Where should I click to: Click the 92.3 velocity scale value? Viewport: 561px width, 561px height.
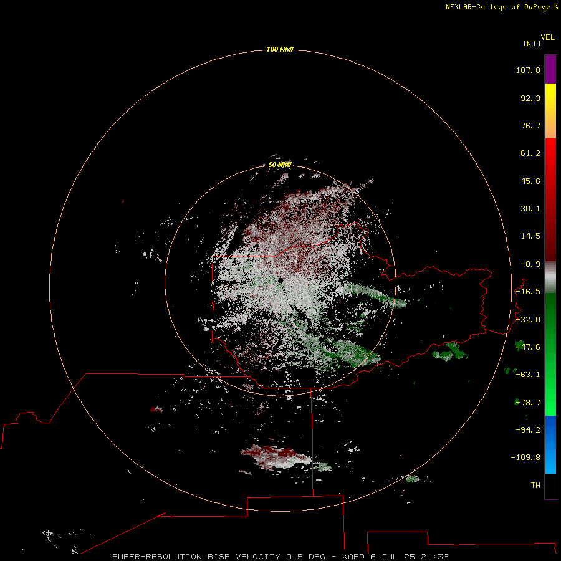coord(530,98)
